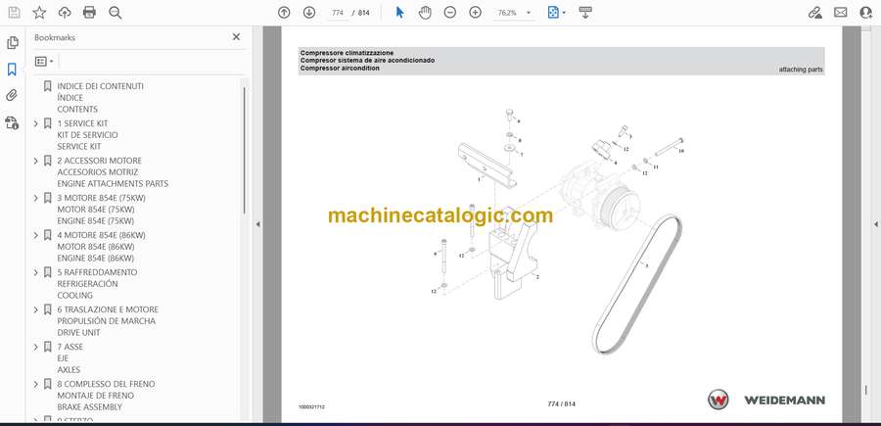Open the INDICE DEI CONTENUTI bookmark
881x426 pixels.
click(100, 97)
